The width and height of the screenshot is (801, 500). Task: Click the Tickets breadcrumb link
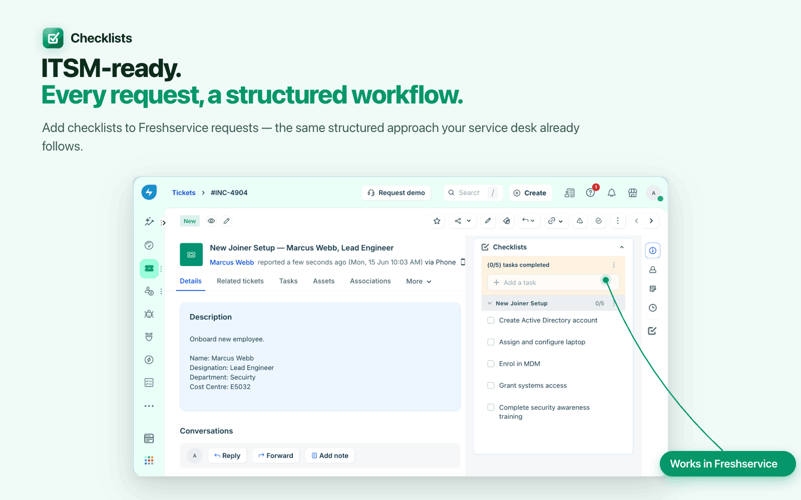tap(184, 193)
